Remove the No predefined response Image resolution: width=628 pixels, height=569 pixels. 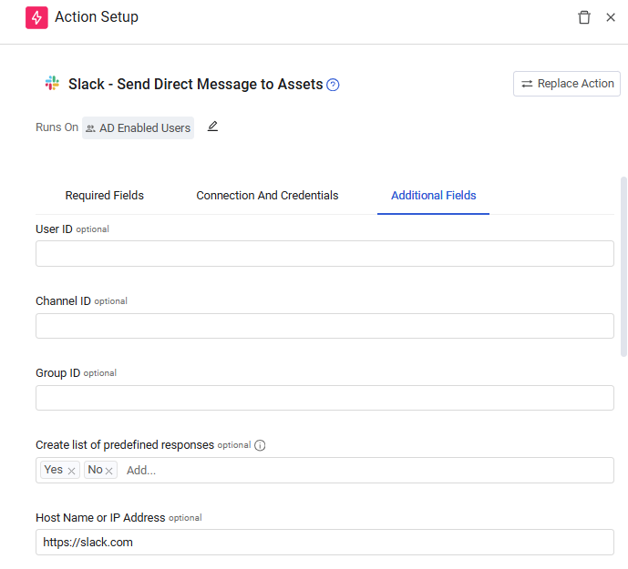coord(108,471)
